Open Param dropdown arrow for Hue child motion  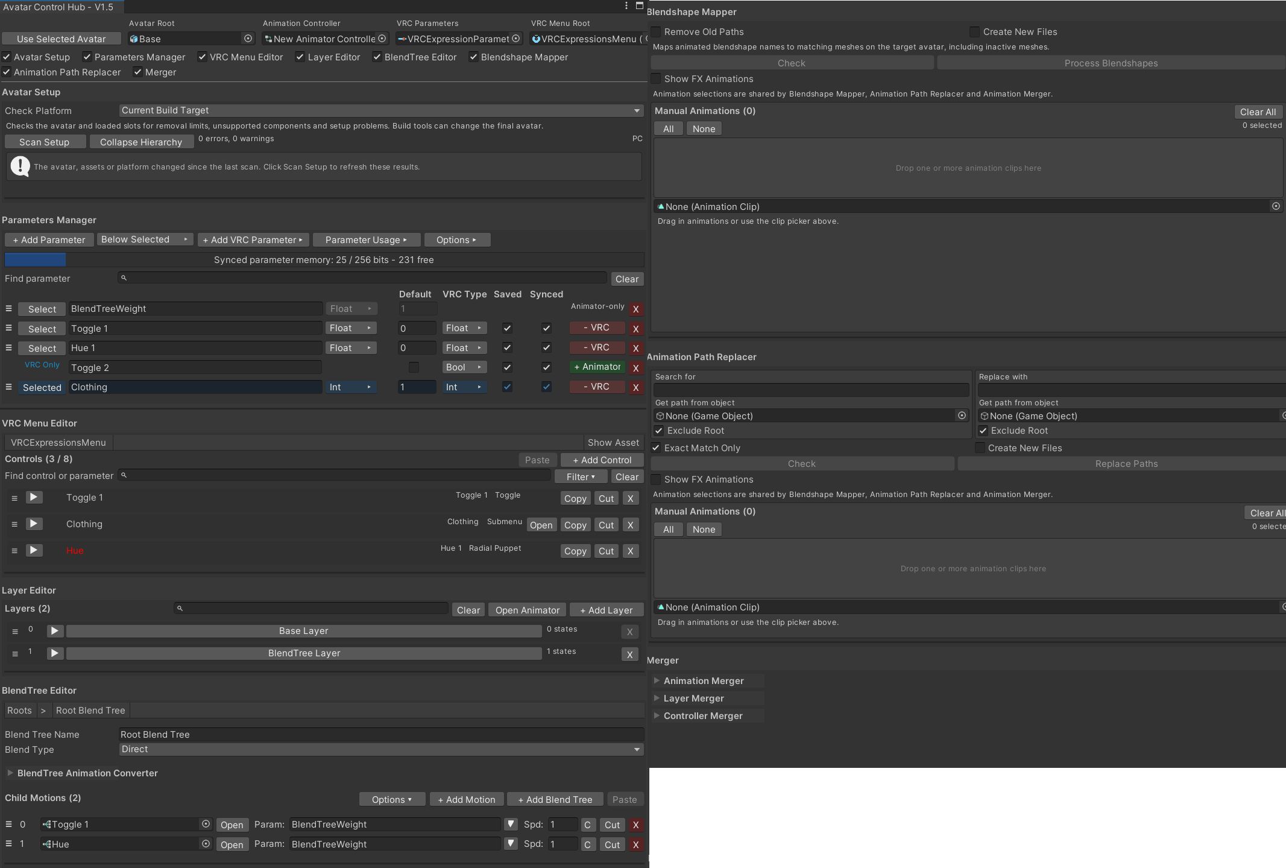click(x=511, y=844)
